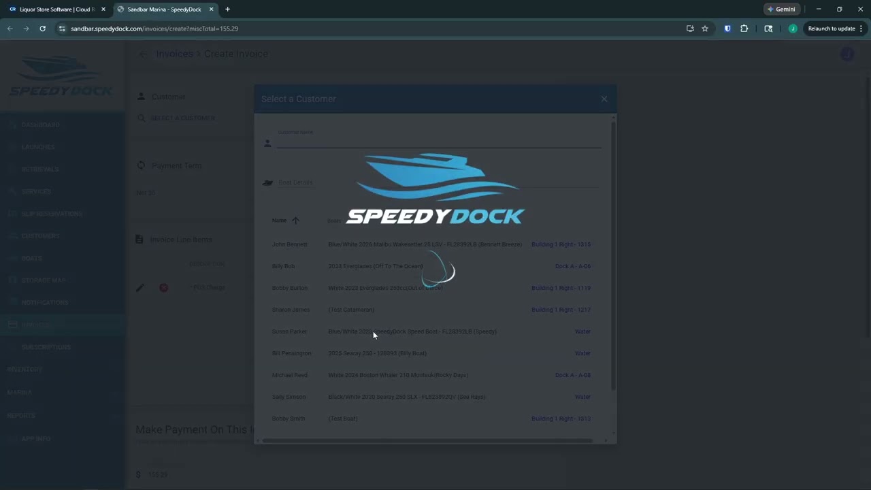The height and width of the screenshot is (490, 871).
Task: Reload the page with the refresh icon
Action: click(x=42, y=29)
